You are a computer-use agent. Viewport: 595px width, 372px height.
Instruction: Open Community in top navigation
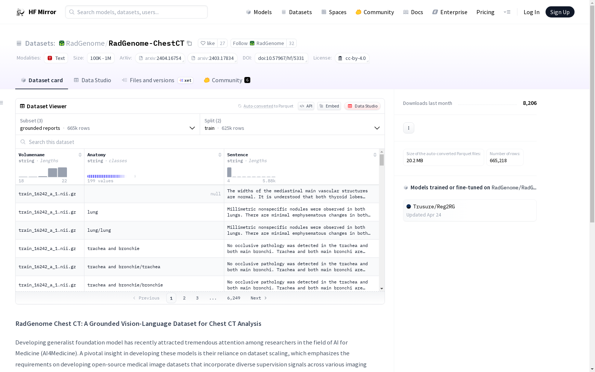pyautogui.click(x=375, y=12)
